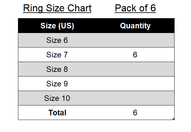Click the "Size 8" row label
Viewport: 191px width, 132px height.
57,69
